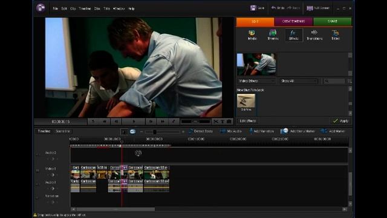Switch to the orange EDIT tab

tap(255, 22)
